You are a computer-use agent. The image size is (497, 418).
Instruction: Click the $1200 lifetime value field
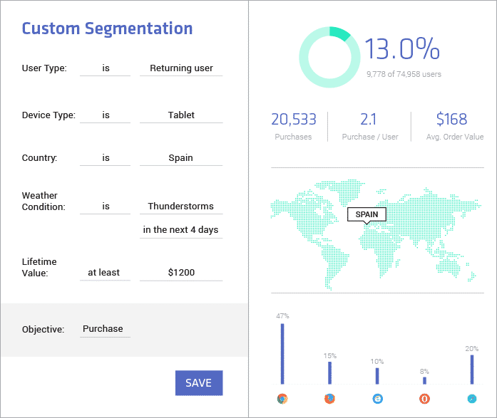point(181,272)
